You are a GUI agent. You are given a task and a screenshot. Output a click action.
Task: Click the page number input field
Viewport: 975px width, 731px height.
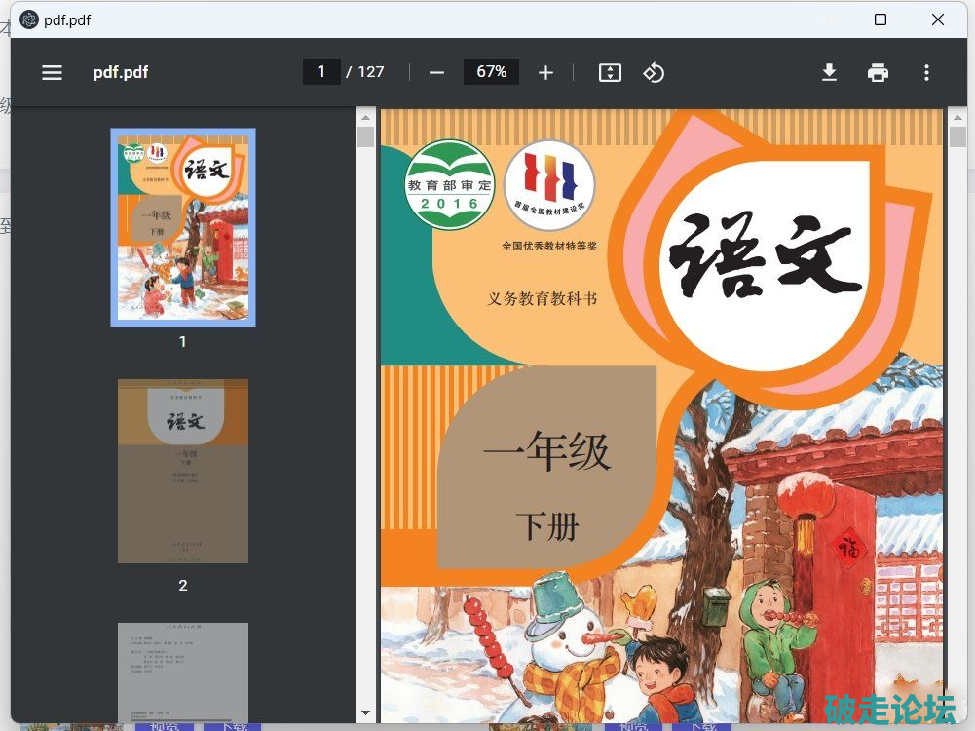pyautogui.click(x=321, y=72)
